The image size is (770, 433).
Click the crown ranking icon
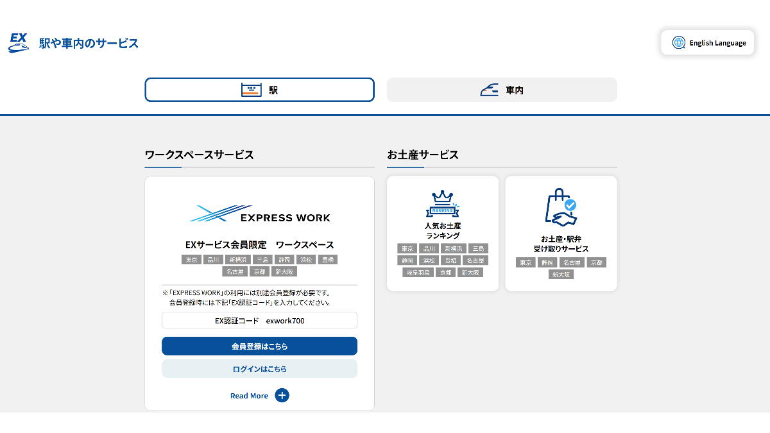pyautogui.click(x=443, y=203)
